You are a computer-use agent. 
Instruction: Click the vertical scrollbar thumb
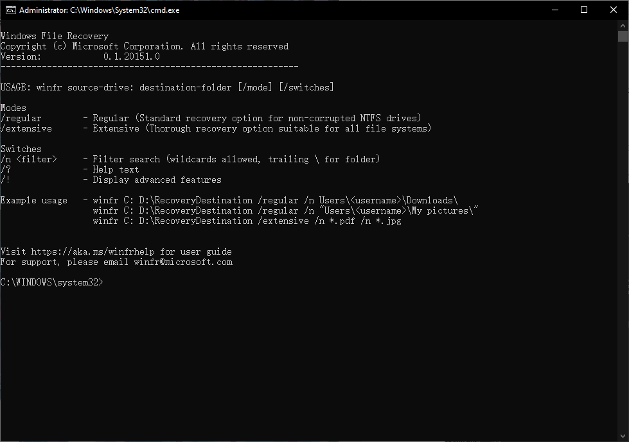[x=623, y=37]
